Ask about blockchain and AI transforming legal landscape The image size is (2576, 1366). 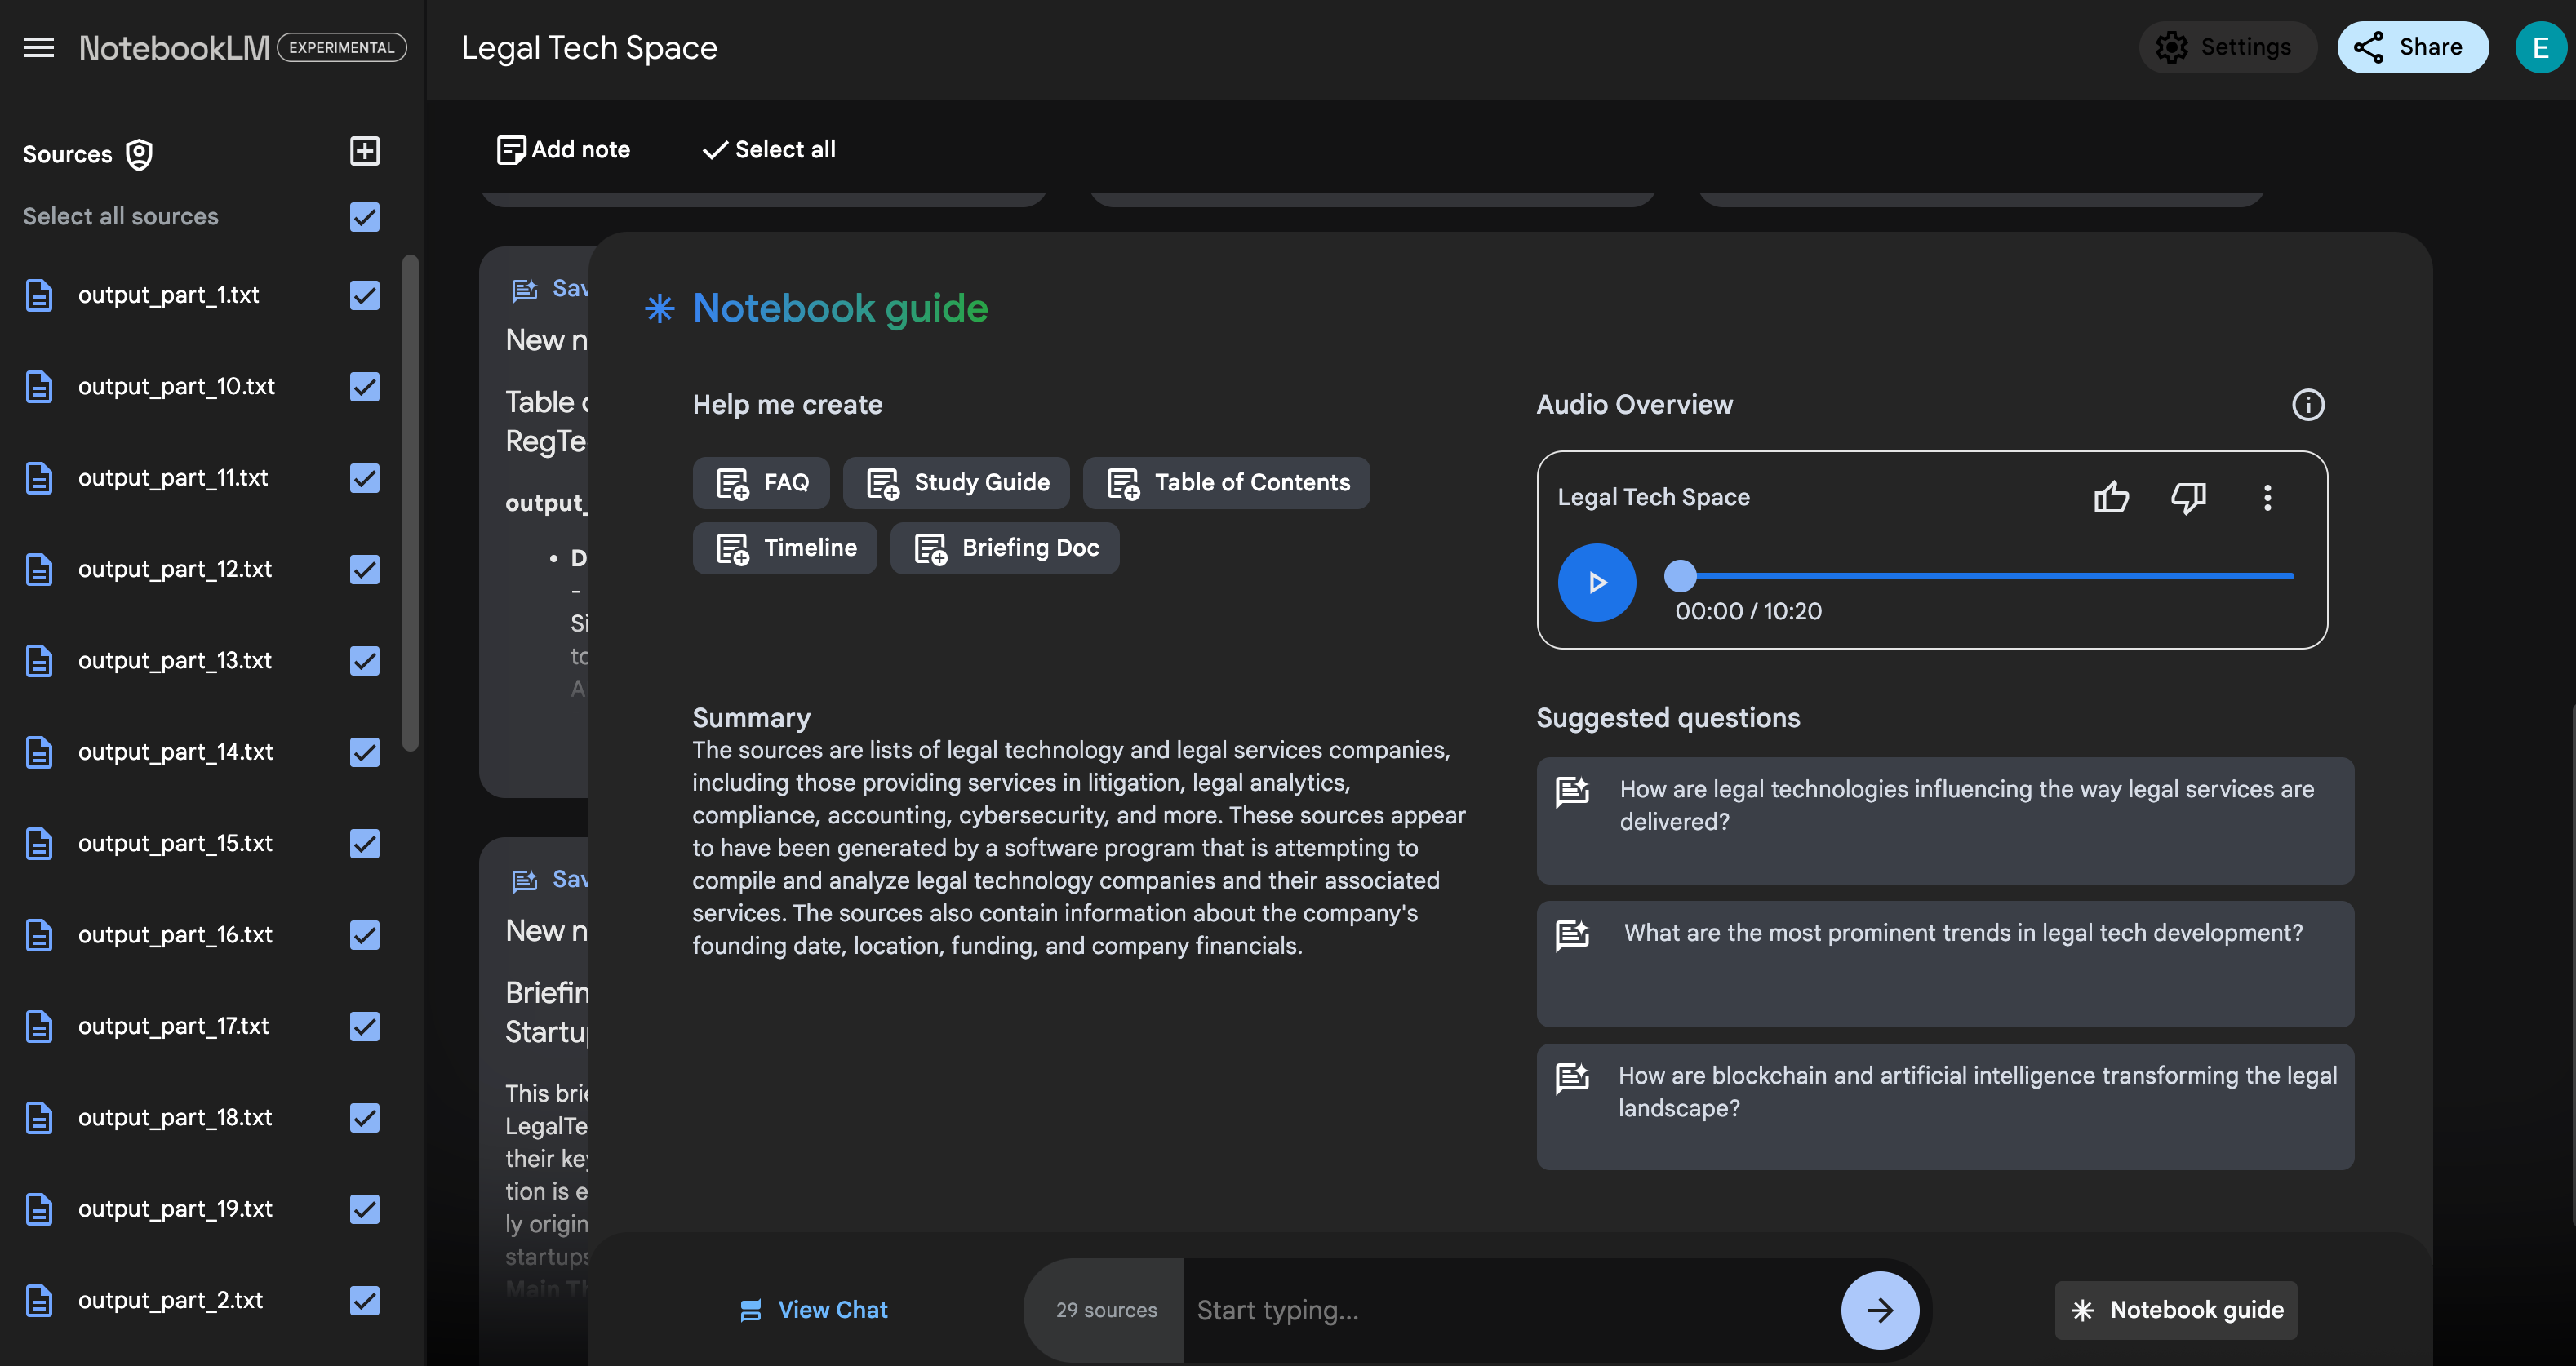(x=1945, y=1107)
